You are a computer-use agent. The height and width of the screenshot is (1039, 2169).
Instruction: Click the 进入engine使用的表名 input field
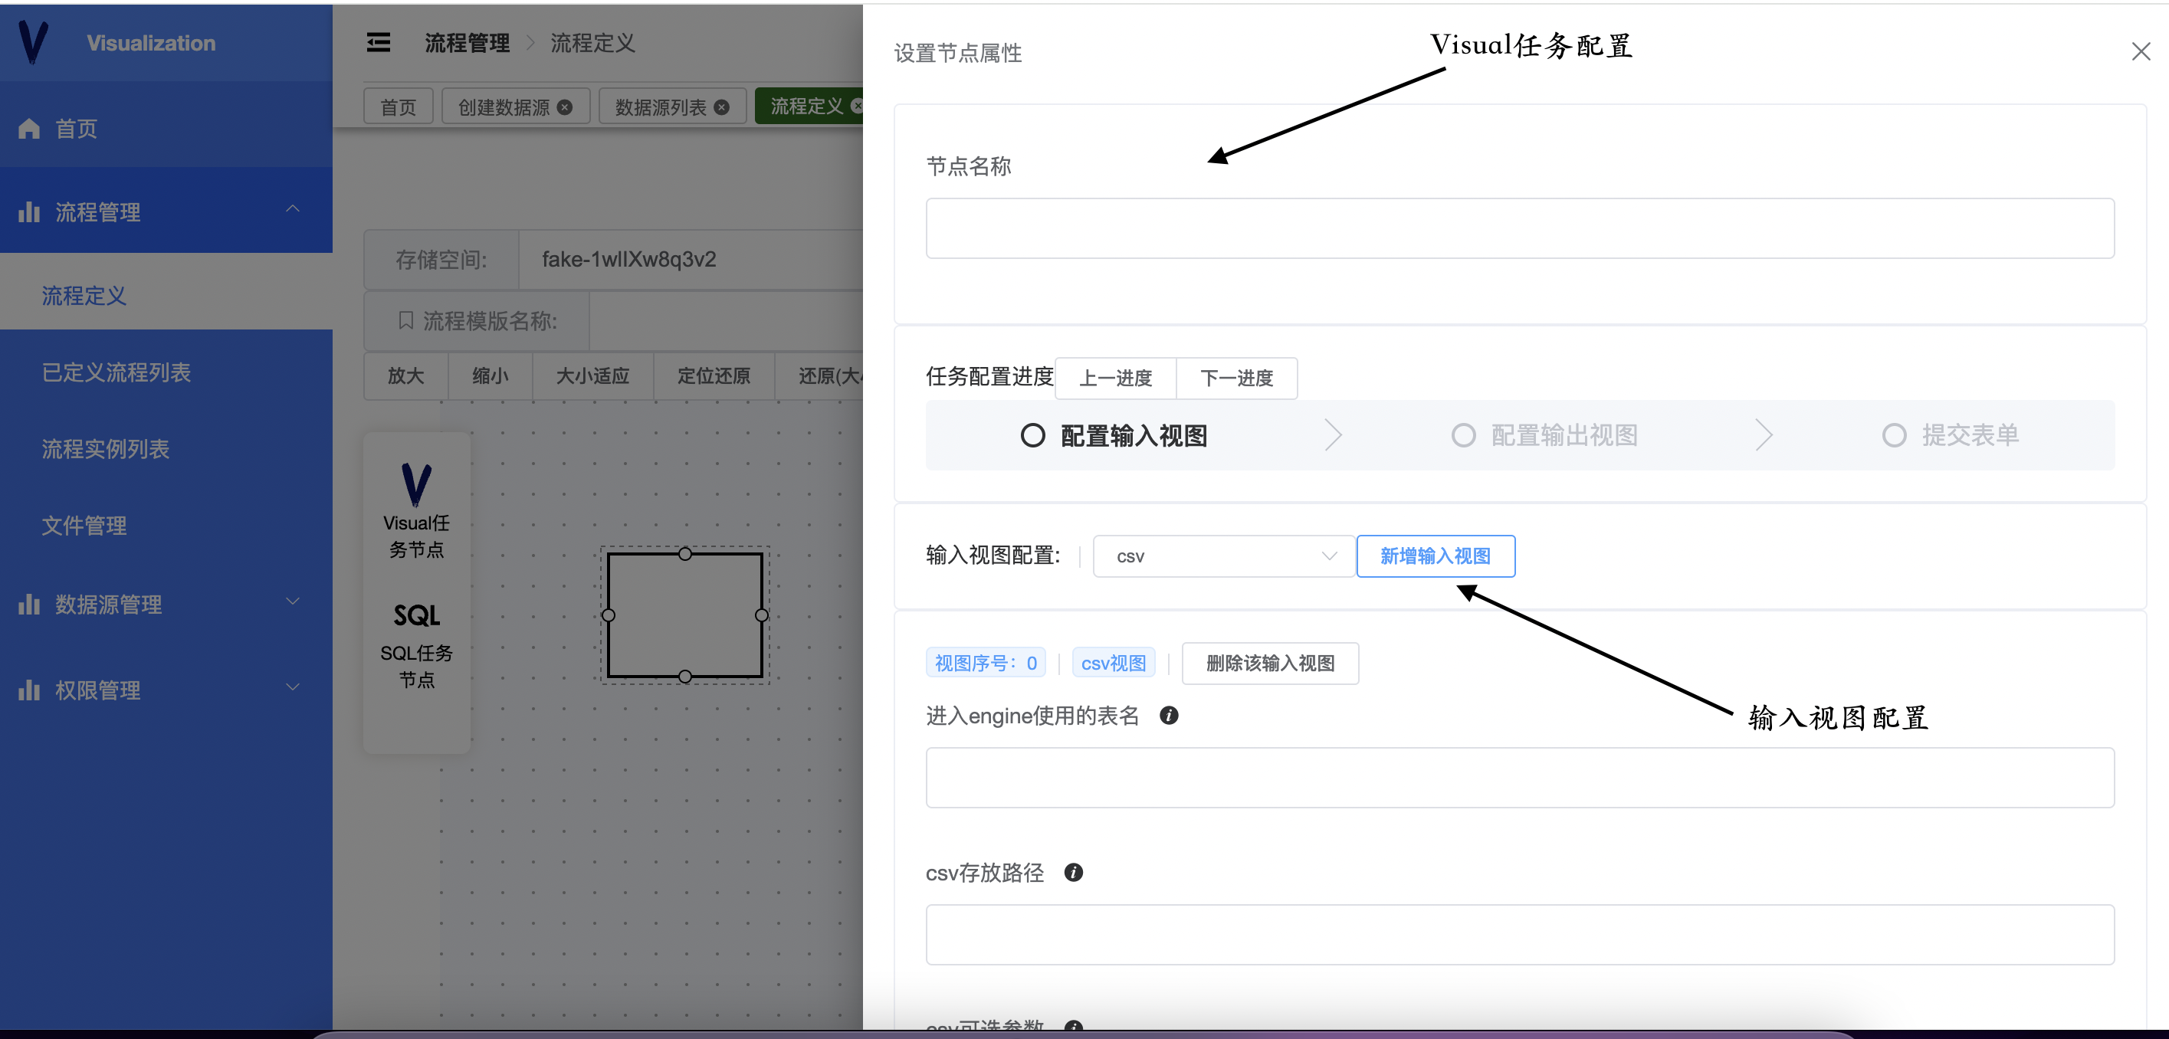[x=1520, y=778]
